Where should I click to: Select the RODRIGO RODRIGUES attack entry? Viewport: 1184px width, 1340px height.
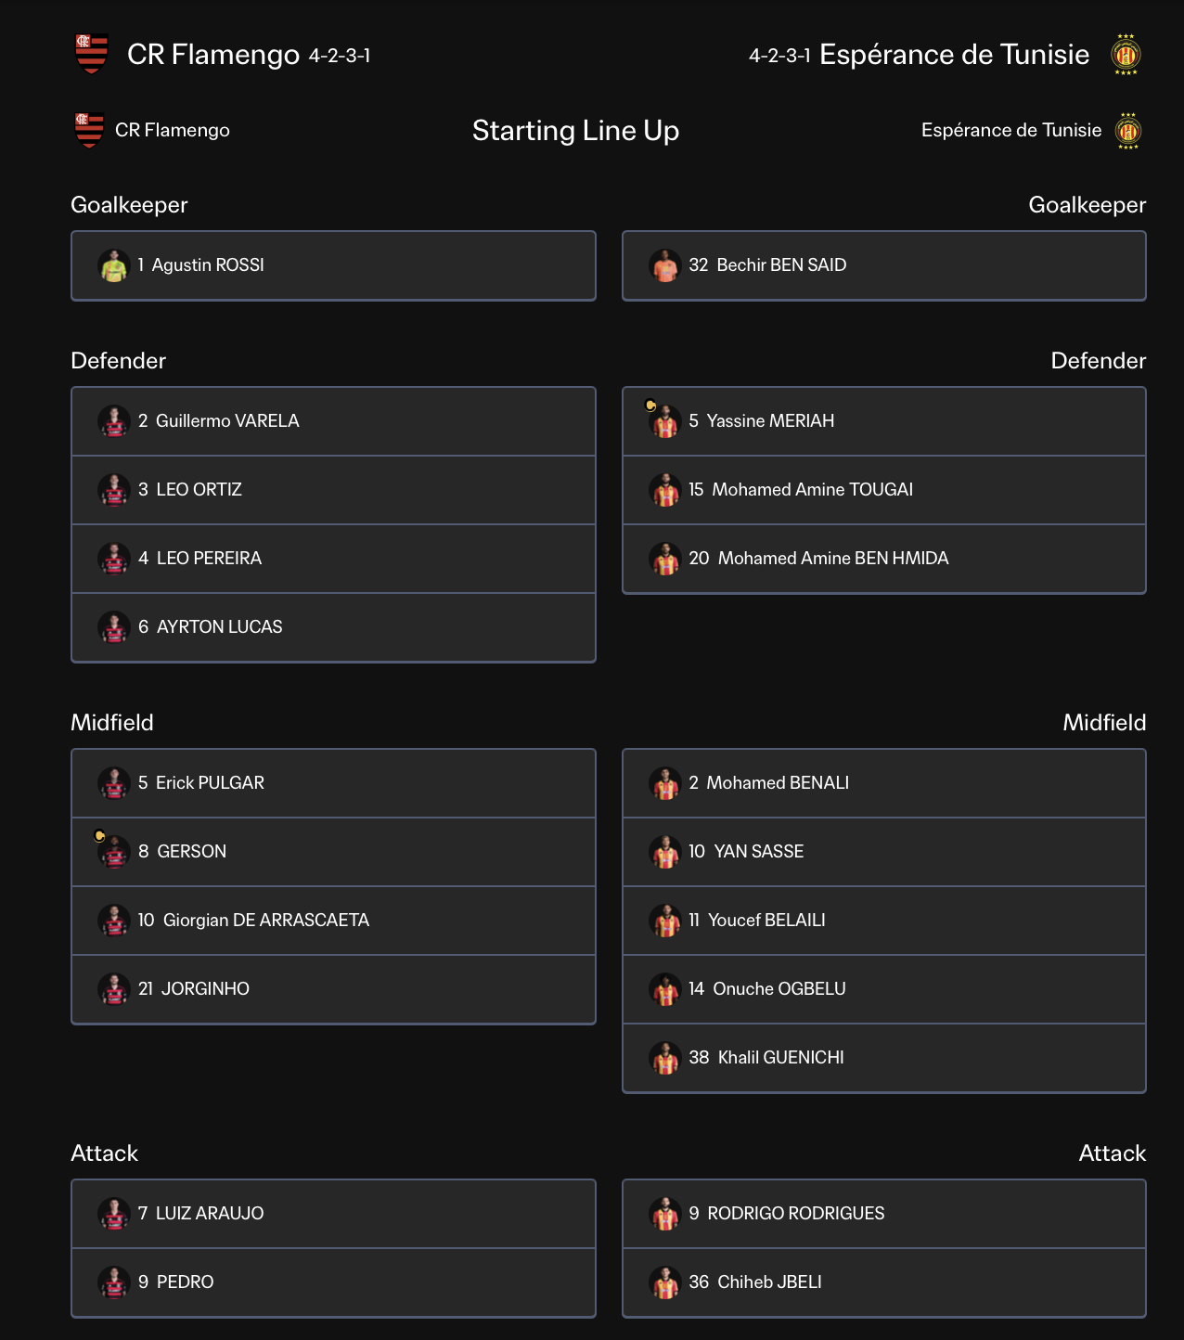pos(884,1214)
